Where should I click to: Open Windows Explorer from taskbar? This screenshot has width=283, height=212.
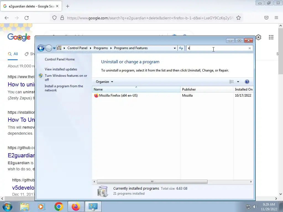(25, 206)
